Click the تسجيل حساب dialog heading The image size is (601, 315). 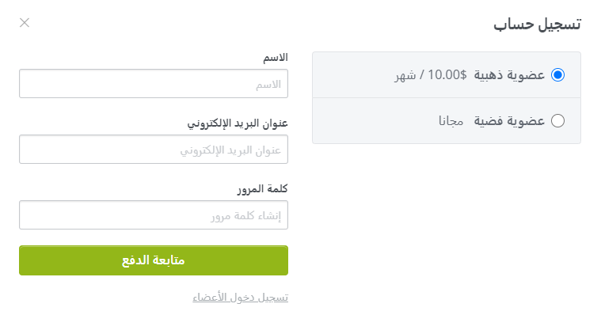pyautogui.click(x=537, y=24)
